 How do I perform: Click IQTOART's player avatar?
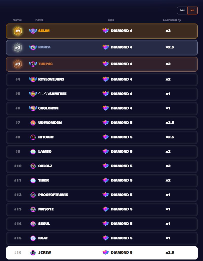click(x=33, y=137)
